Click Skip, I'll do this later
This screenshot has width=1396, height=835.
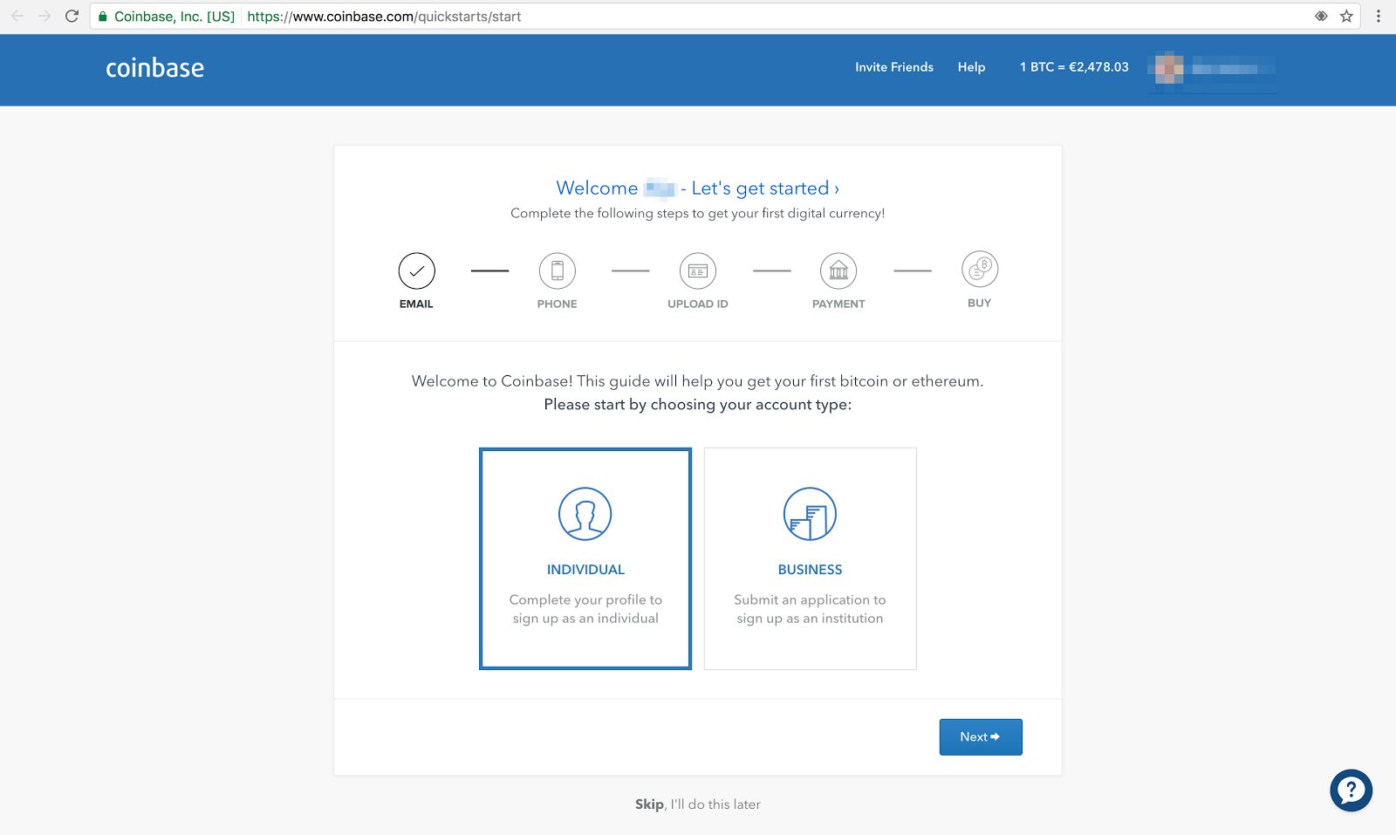pyautogui.click(x=698, y=804)
